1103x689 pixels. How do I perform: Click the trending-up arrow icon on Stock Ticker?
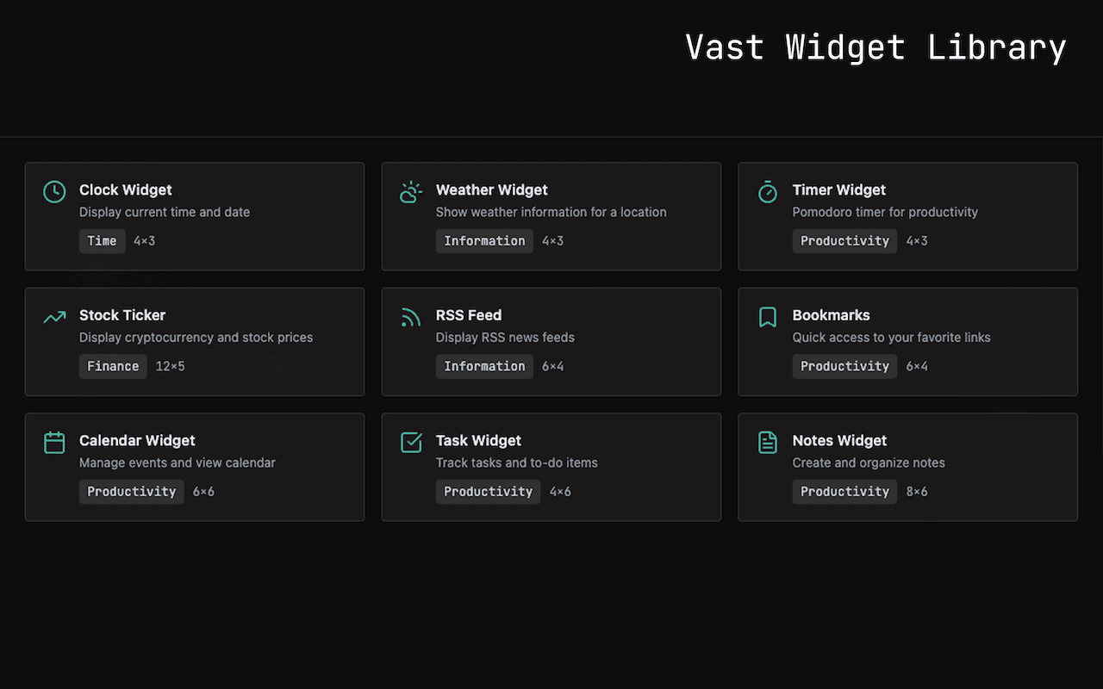click(x=54, y=317)
